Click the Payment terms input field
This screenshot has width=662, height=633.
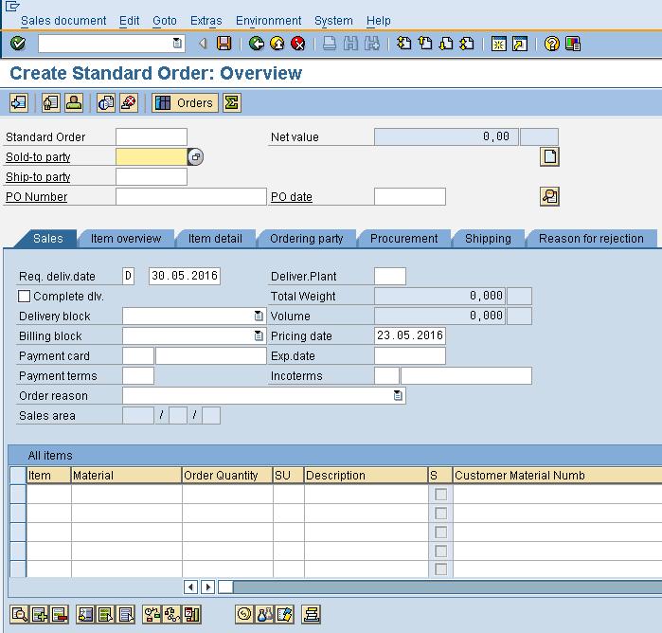[138, 375]
